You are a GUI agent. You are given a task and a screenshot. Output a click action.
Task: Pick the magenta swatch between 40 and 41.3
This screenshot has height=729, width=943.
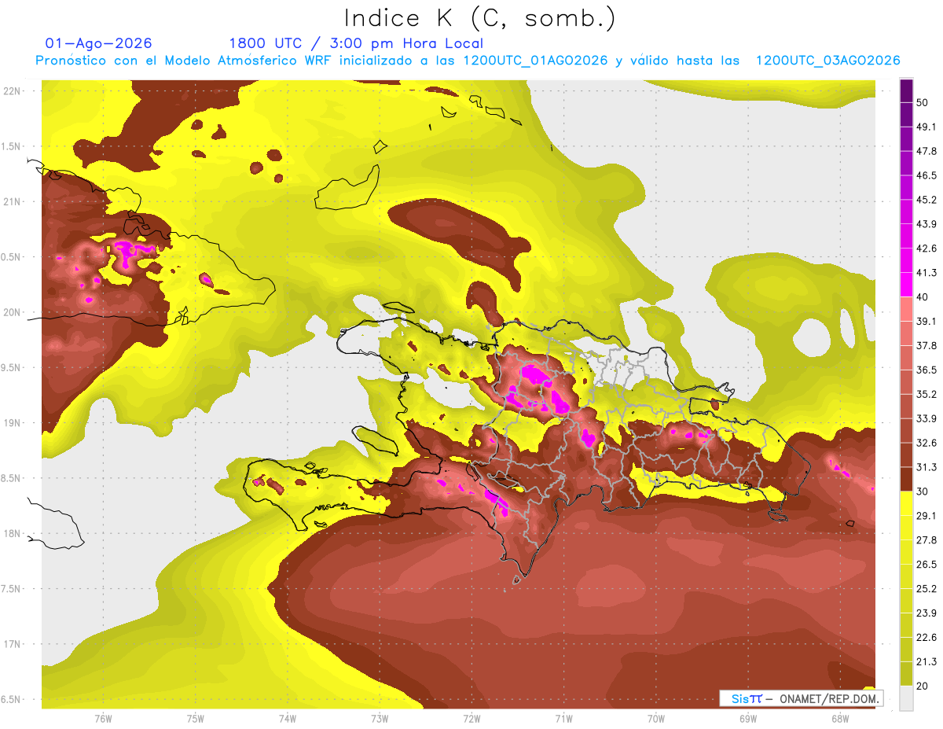pos(906,285)
